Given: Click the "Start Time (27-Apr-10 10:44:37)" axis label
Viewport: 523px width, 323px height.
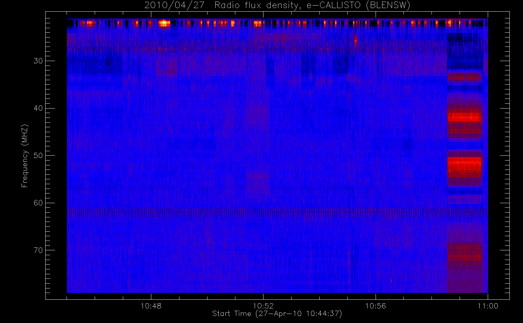Looking at the screenshot, I should coord(277,314).
